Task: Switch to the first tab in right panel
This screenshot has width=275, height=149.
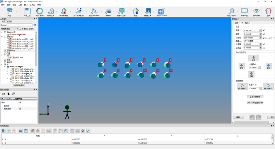Action: [x=236, y=23]
